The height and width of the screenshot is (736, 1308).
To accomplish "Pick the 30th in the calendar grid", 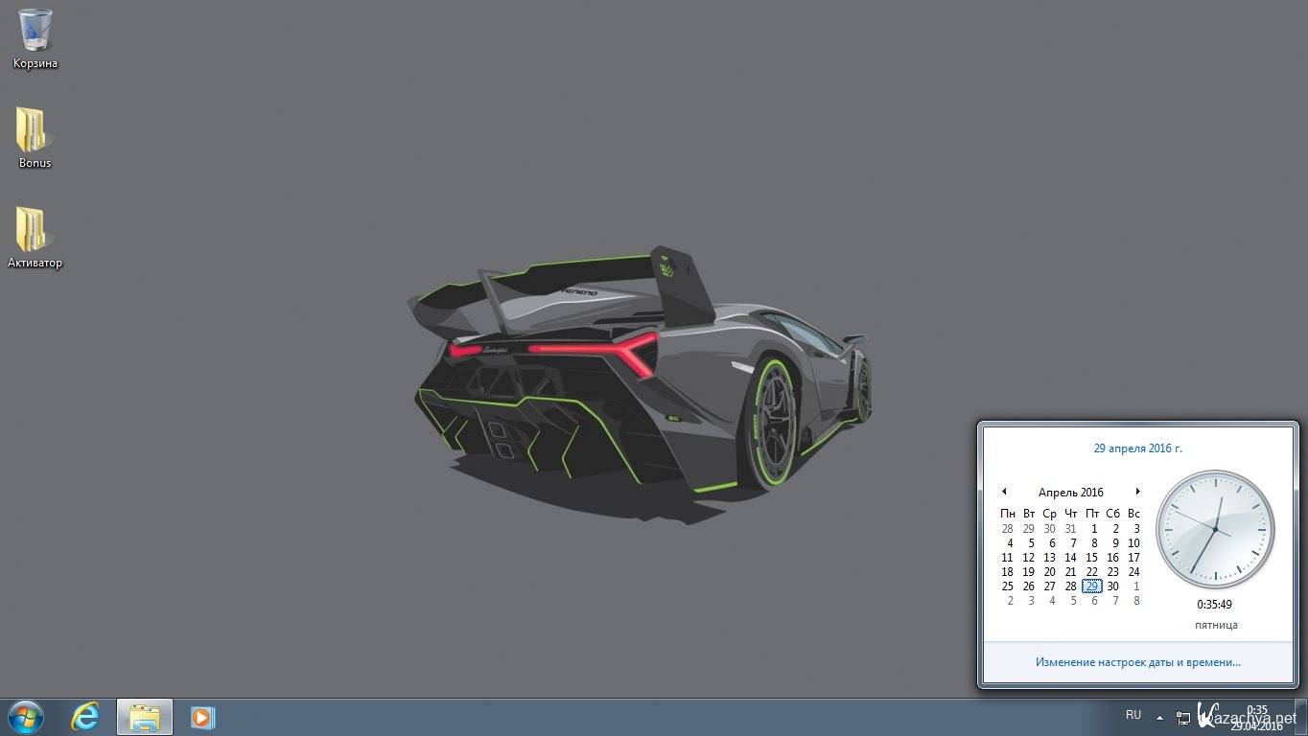I will 1112,586.
